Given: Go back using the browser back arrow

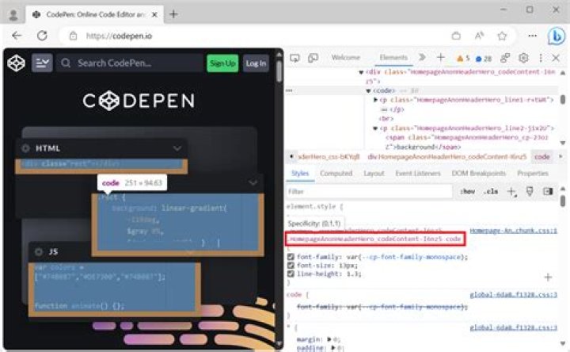Looking at the screenshot, I should (x=17, y=36).
